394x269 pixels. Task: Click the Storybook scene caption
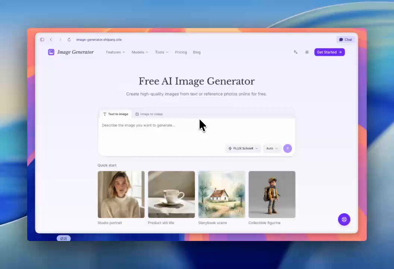pos(213,223)
